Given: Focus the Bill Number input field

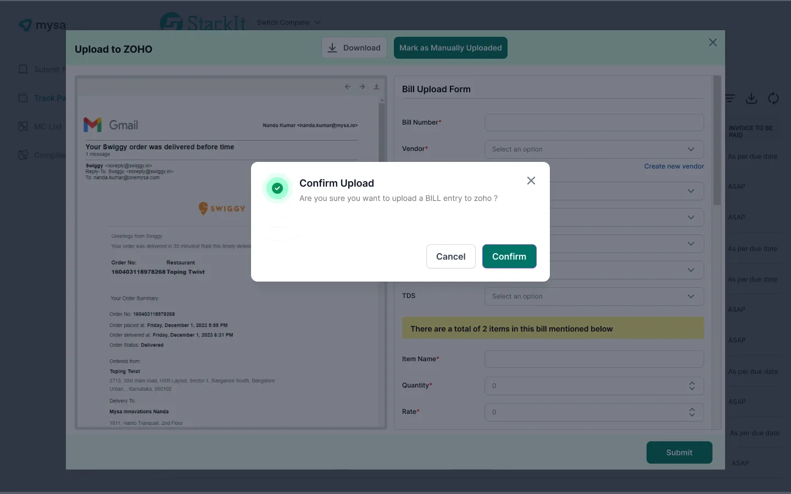Looking at the screenshot, I should [594, 122].
